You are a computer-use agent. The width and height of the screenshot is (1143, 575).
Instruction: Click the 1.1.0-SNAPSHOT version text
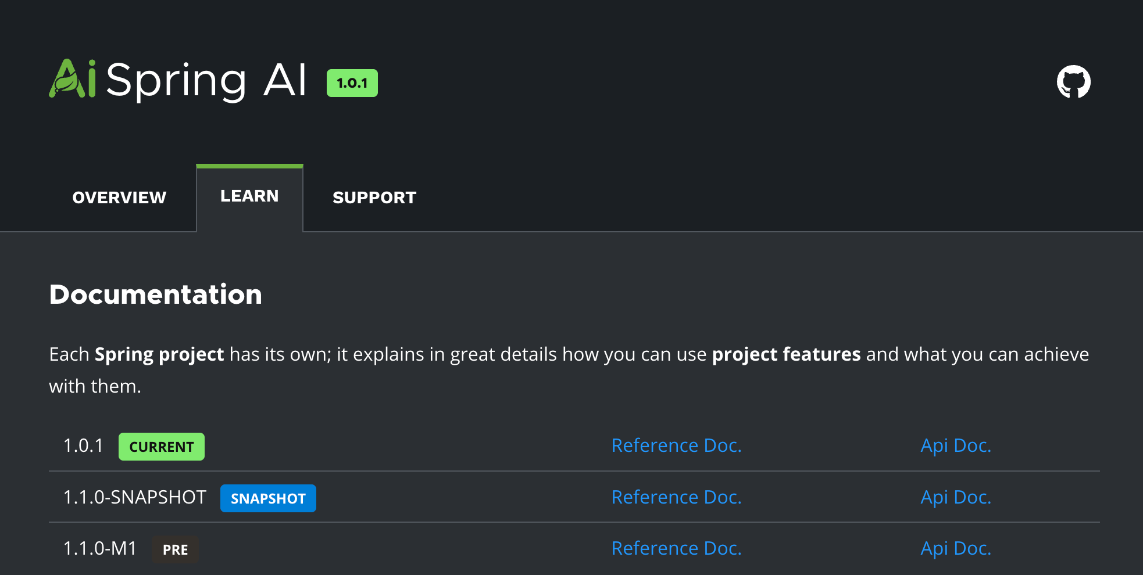[x=135, y=497]
